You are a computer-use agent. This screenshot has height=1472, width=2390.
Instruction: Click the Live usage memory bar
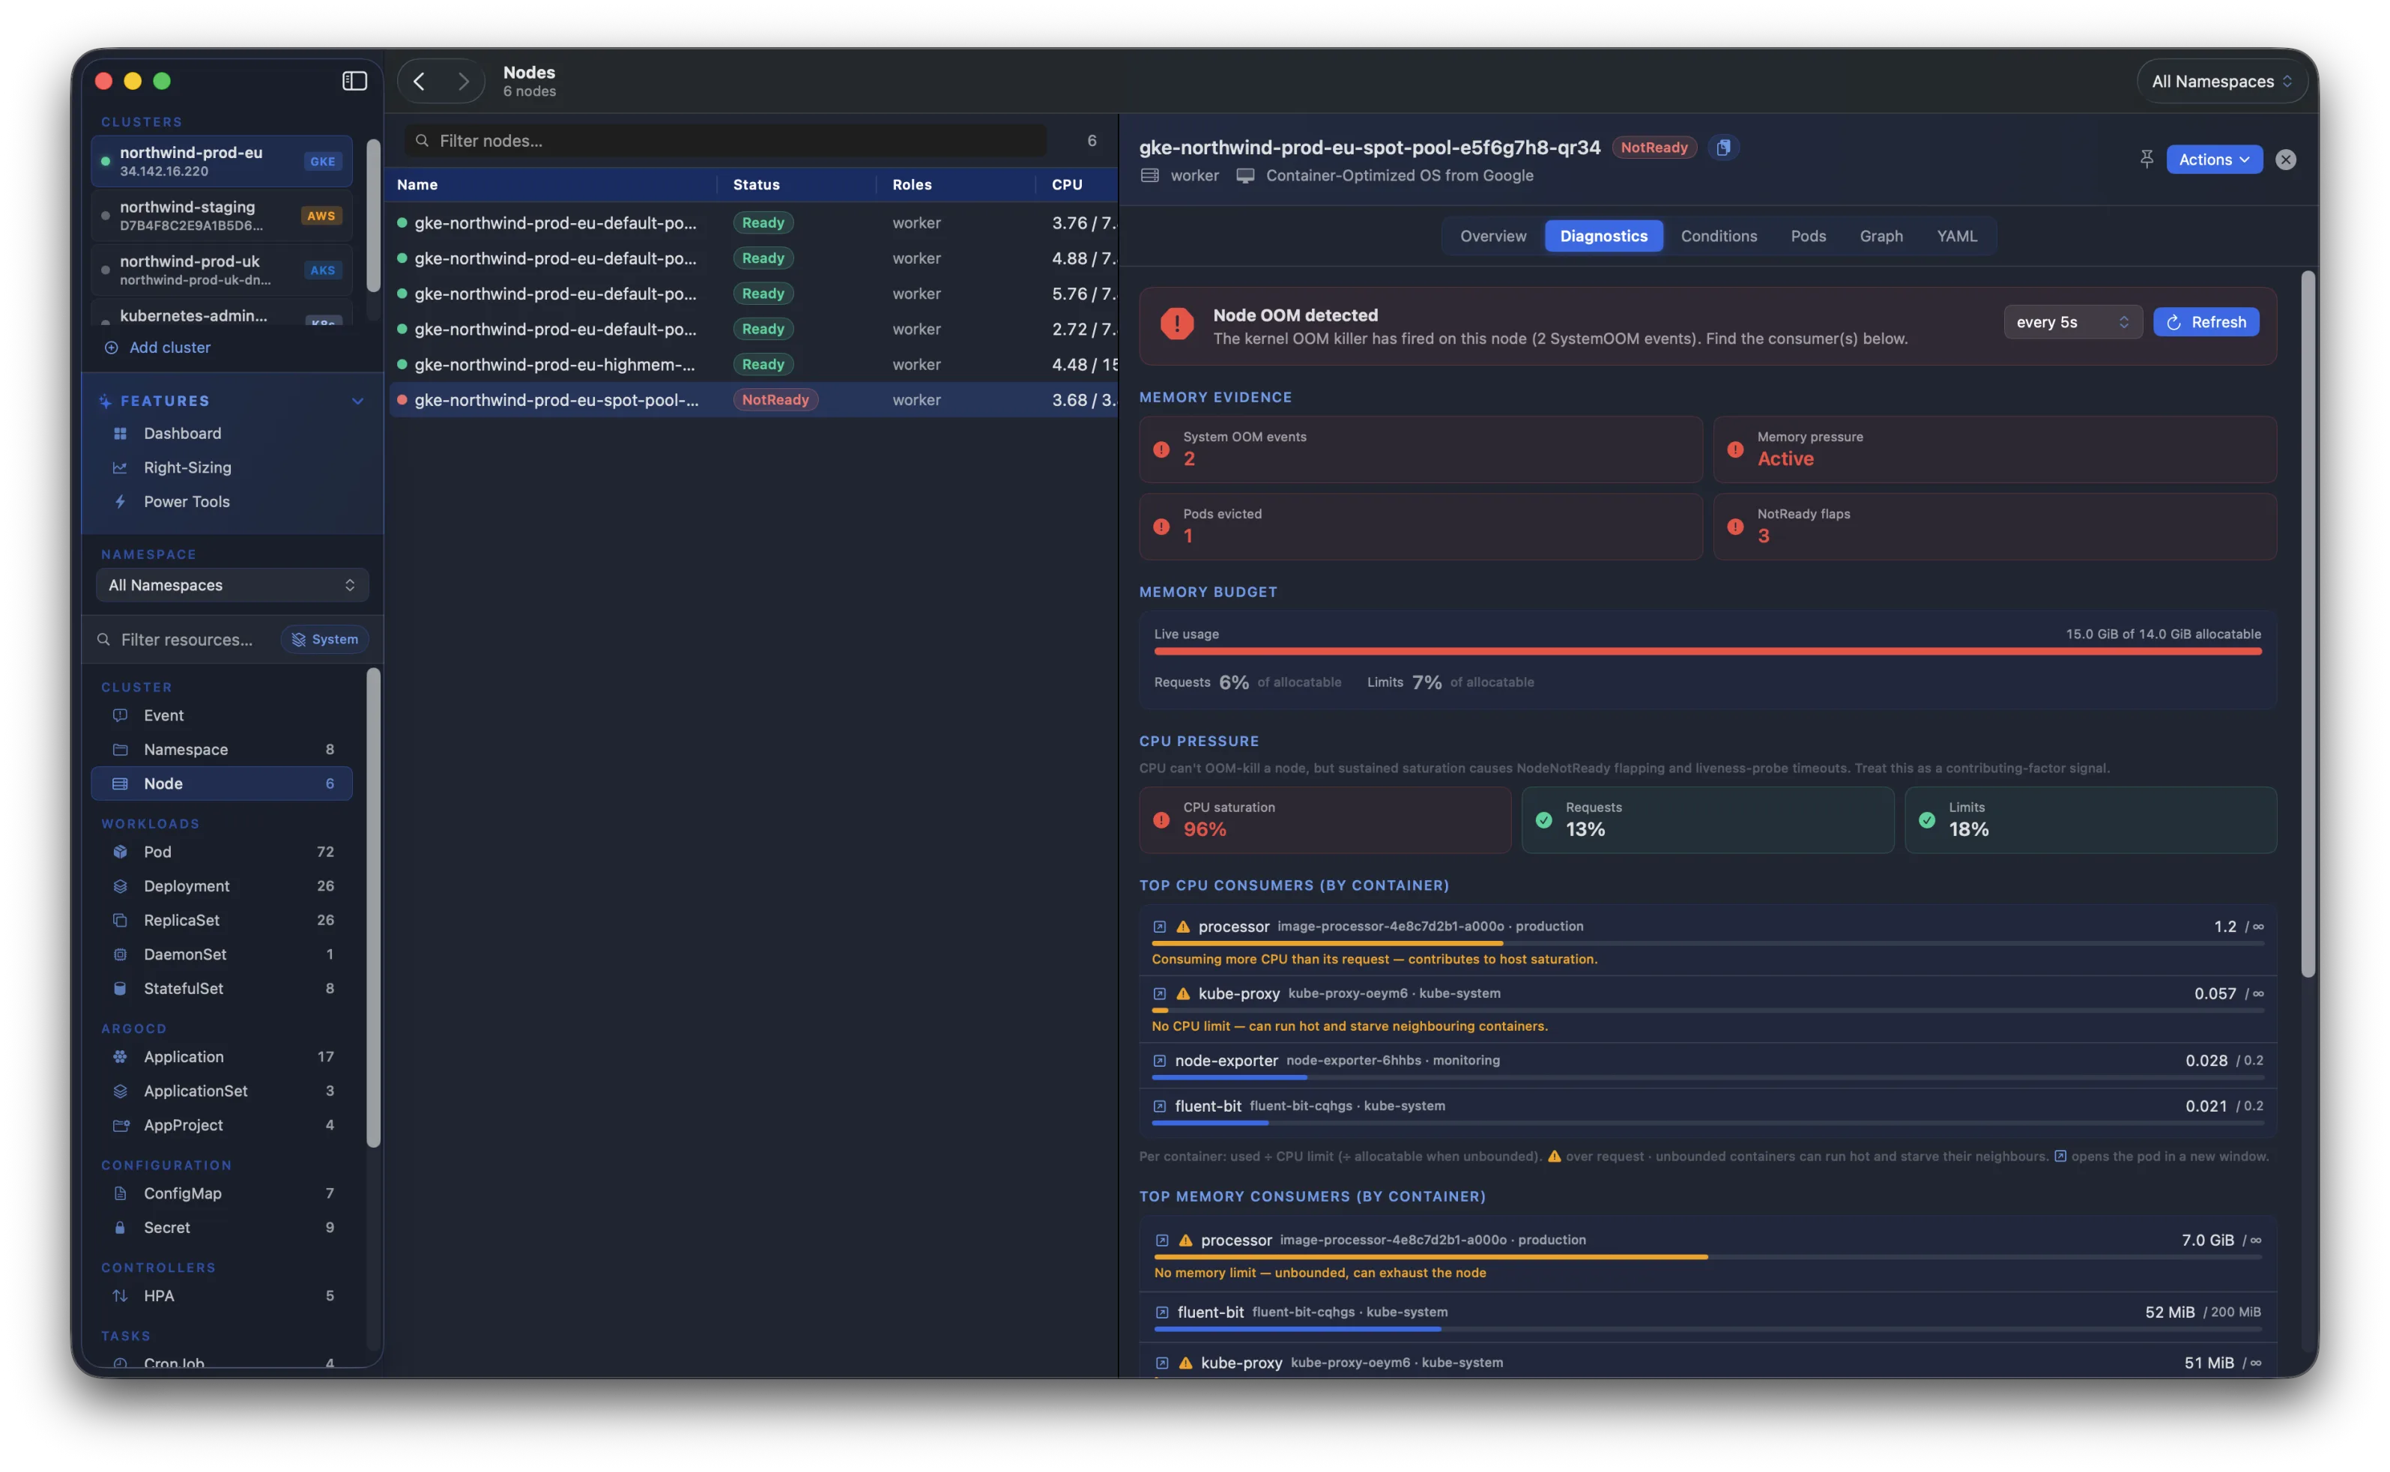tap(1707, 651)
